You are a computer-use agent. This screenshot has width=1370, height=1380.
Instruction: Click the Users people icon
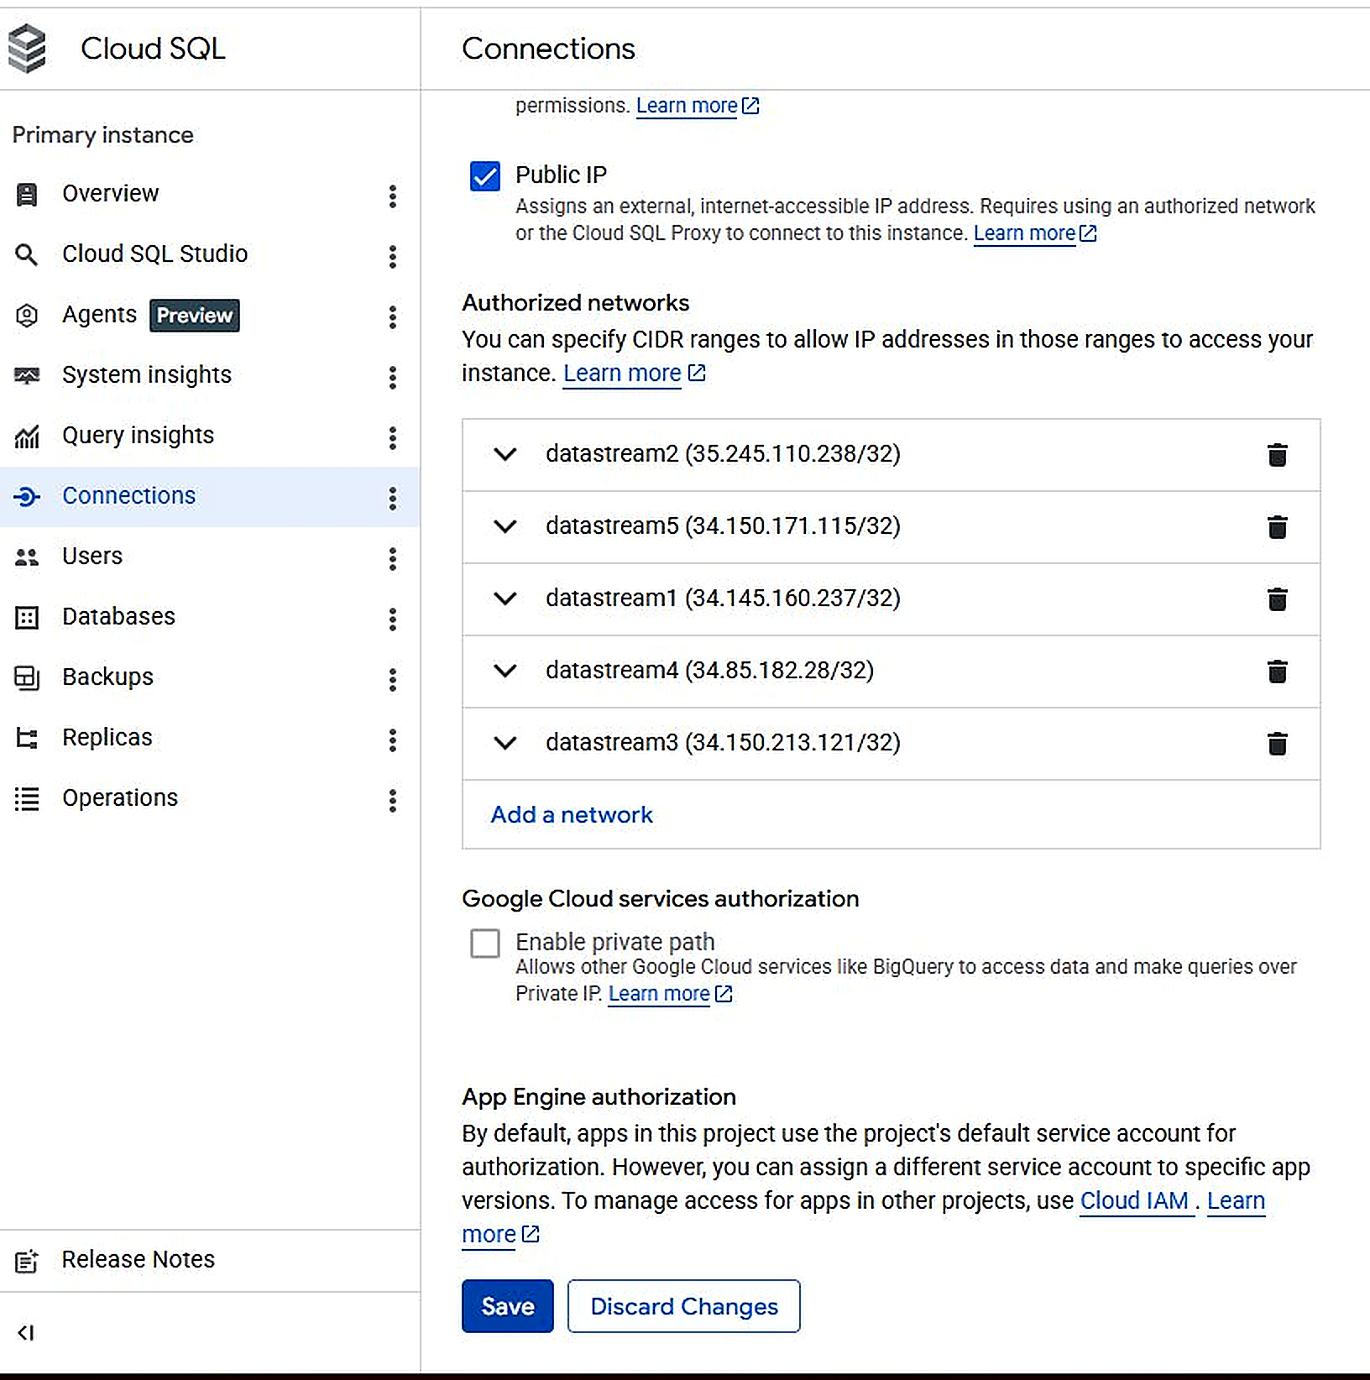click(27, 557)
